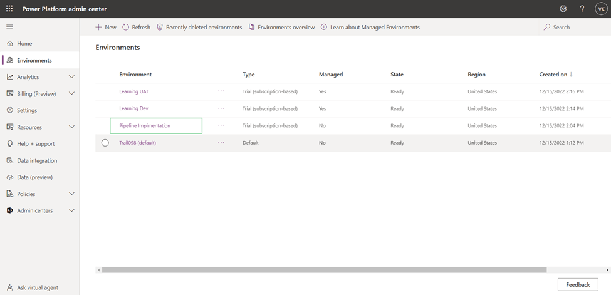
Task: Go to Home in the sidebar
Action: pos(24,44)
